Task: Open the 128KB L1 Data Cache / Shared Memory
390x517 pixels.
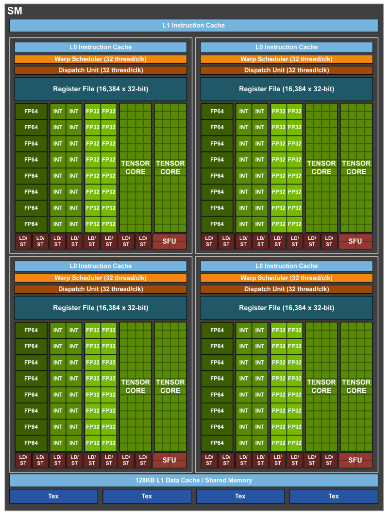Action: [x=194, y=480]
